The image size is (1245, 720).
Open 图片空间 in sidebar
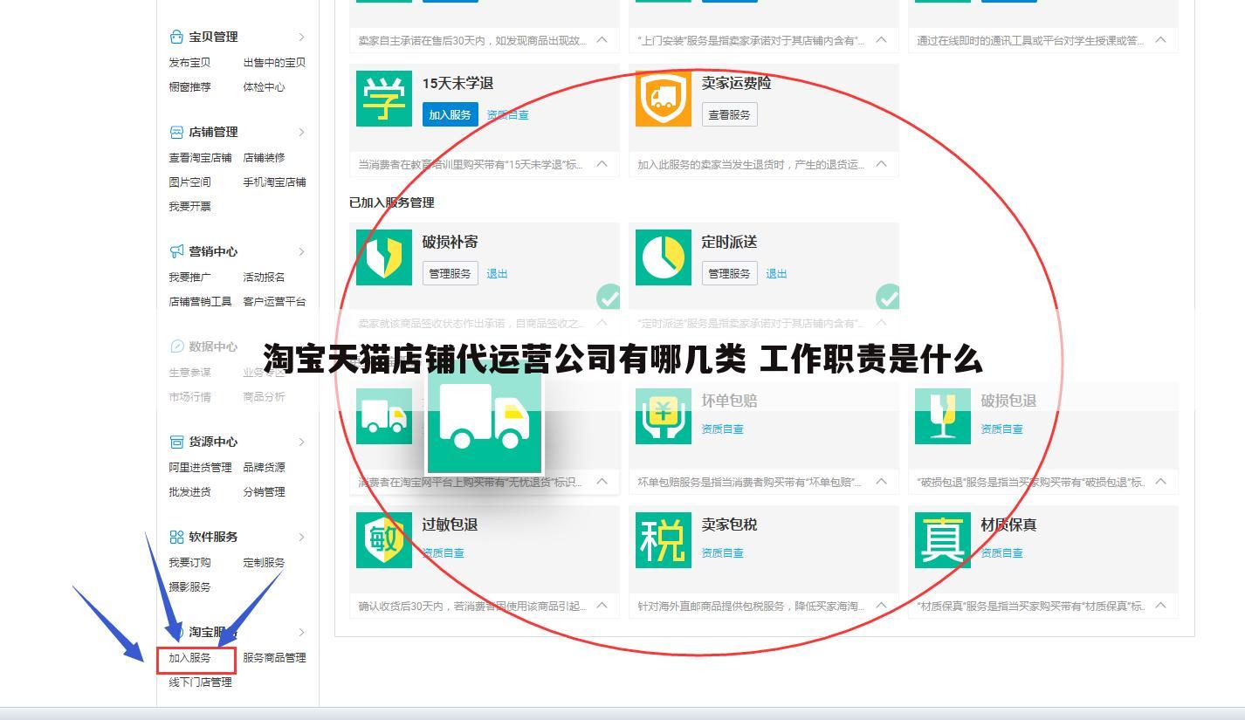[189, 182]
